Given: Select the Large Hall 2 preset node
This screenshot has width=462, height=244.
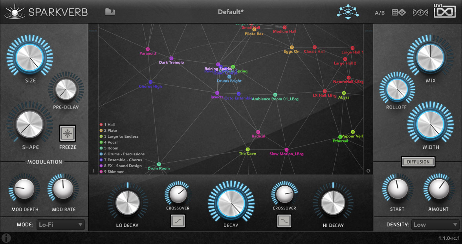Looking at the screenshot, I should tap(345, 59).
